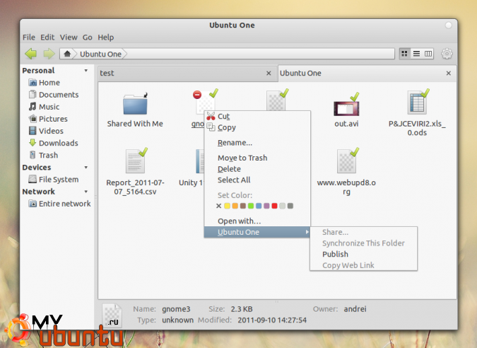Select the Shared With Me folder
The width and height of the screenshot is (477, 348).
[x=135, y=110]
